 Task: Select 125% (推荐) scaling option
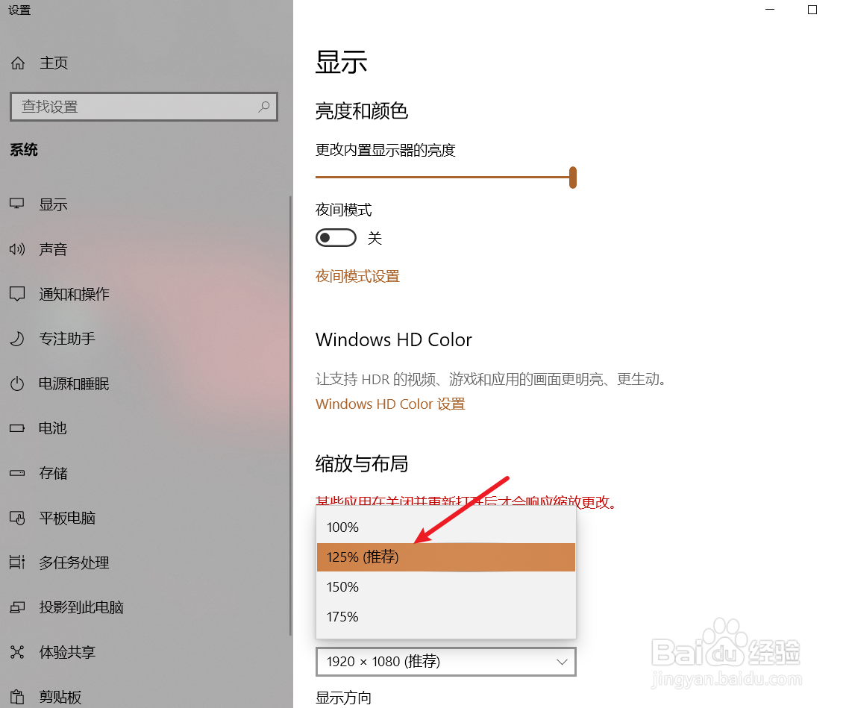tap(446, 557)
